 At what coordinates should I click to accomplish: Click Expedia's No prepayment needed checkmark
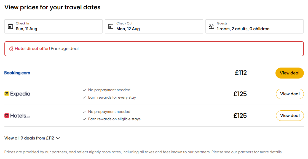point(84,90)
